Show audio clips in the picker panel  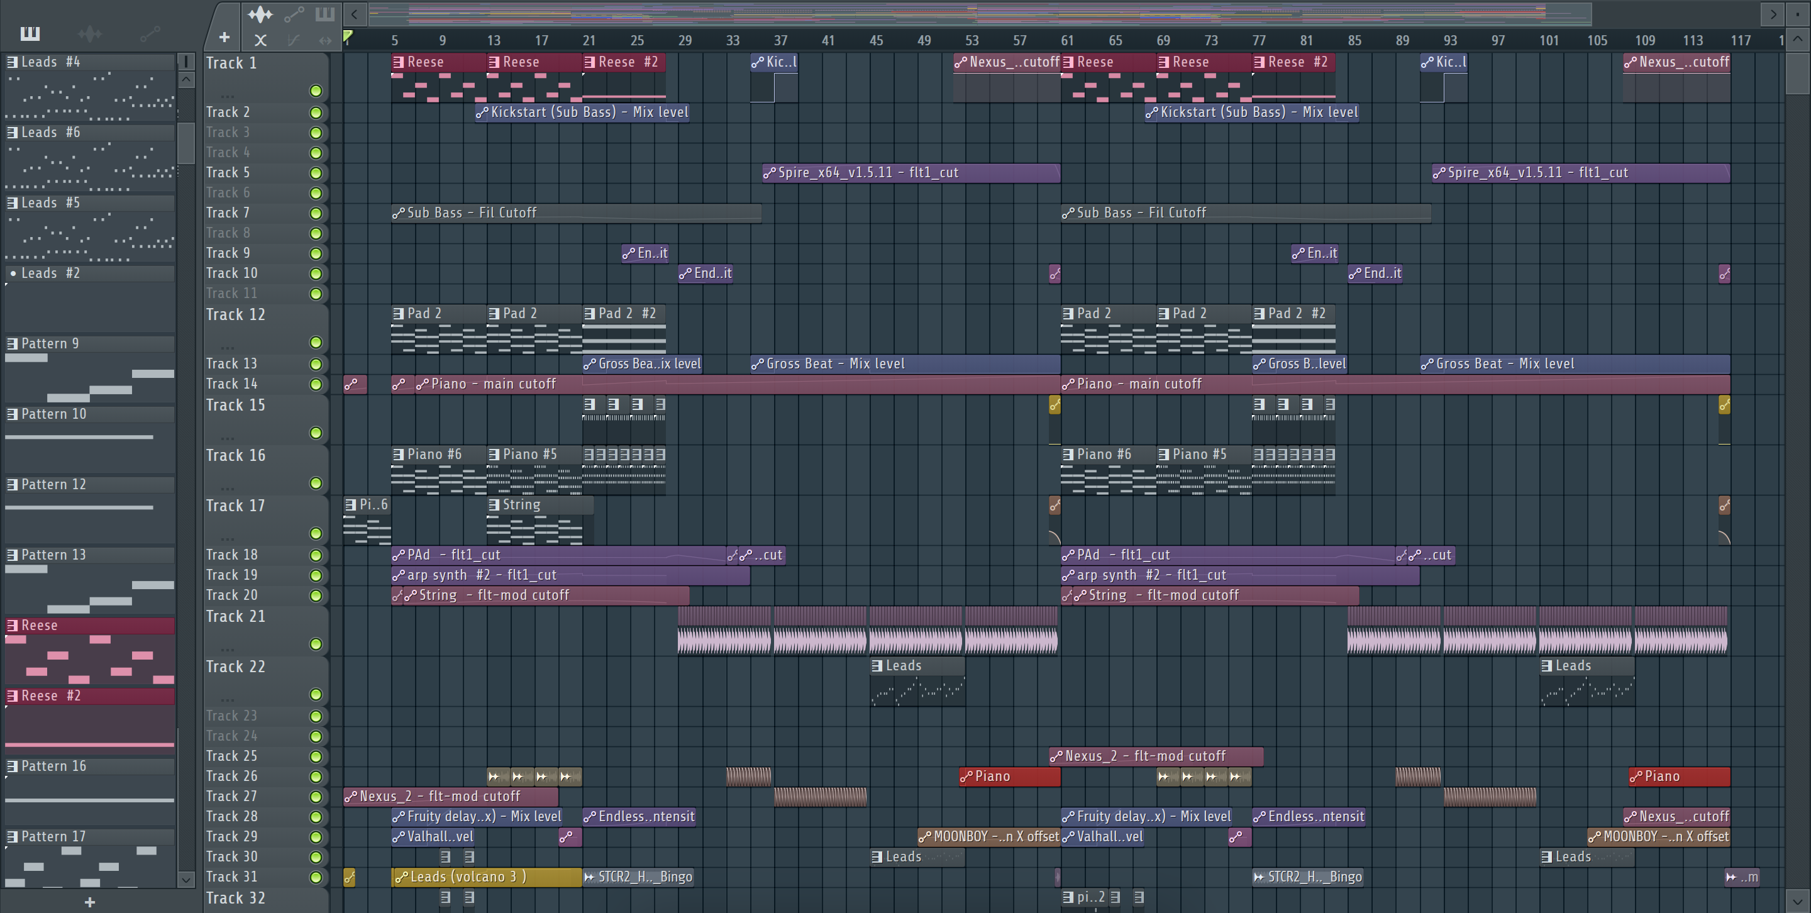90,33
